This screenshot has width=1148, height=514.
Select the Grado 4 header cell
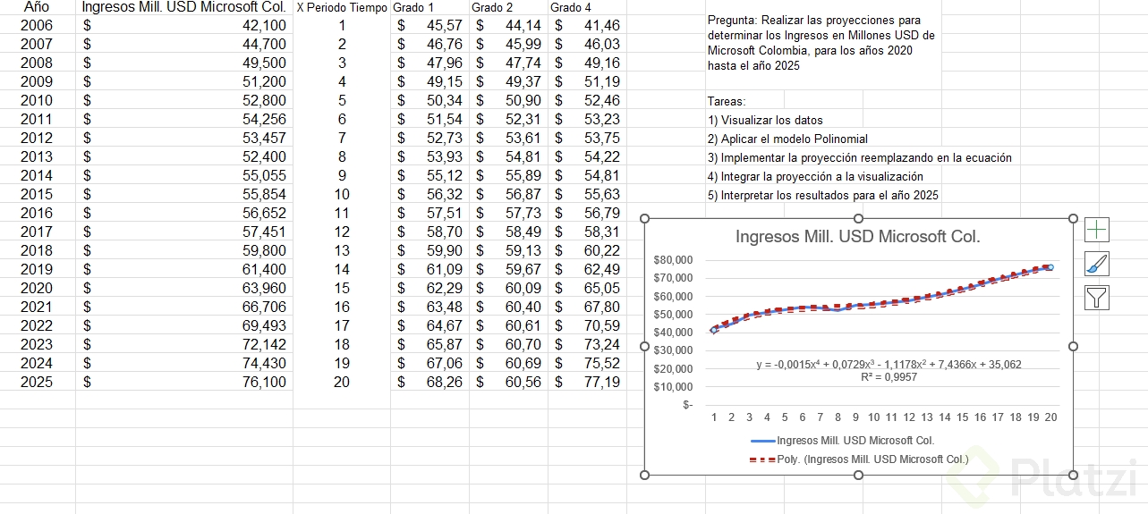point(587,7)
